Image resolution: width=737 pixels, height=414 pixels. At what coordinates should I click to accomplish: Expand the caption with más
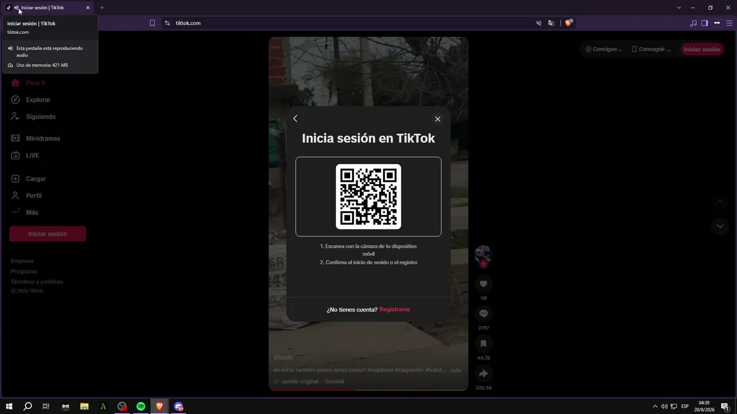coord(456,370)
